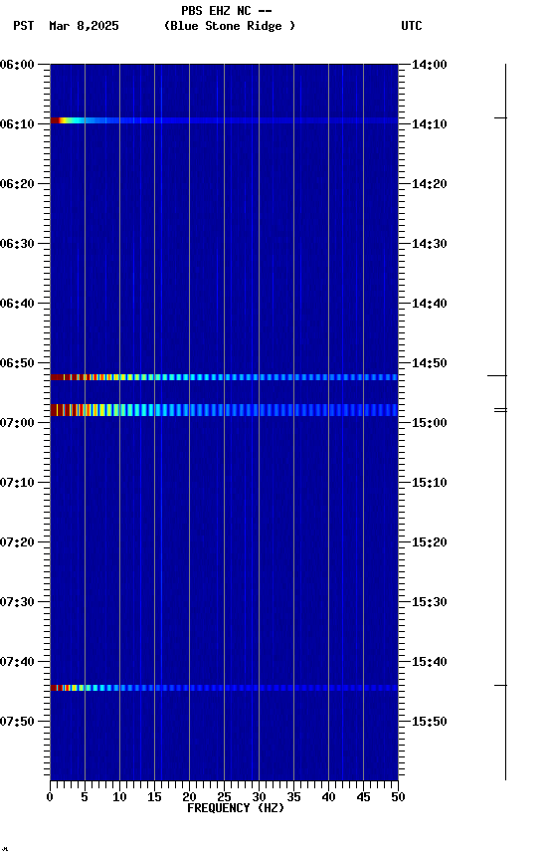
Task: Click the spectrogram event band near 06:09 PST
Action: click(x=224, y=120)
